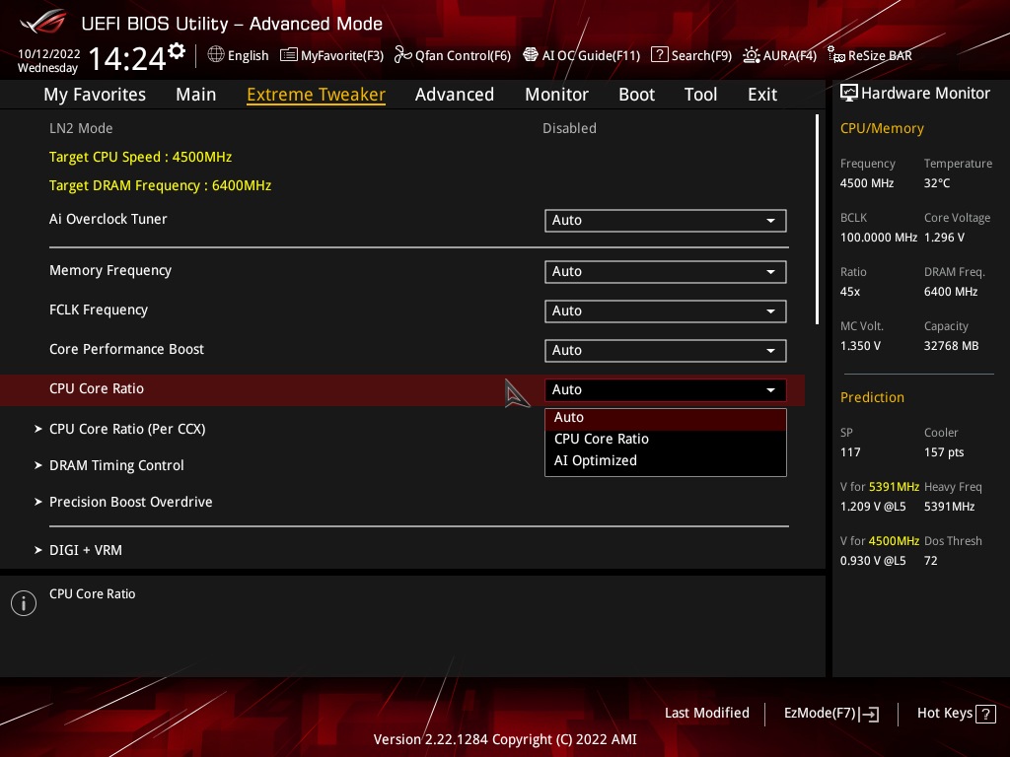Click the Dos Thresh 72 value
The height and width of the screenshot is (757, 1010).
coord(931,561)
